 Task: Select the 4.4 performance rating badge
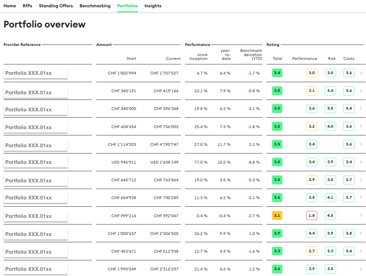click(x=312, y=234)
